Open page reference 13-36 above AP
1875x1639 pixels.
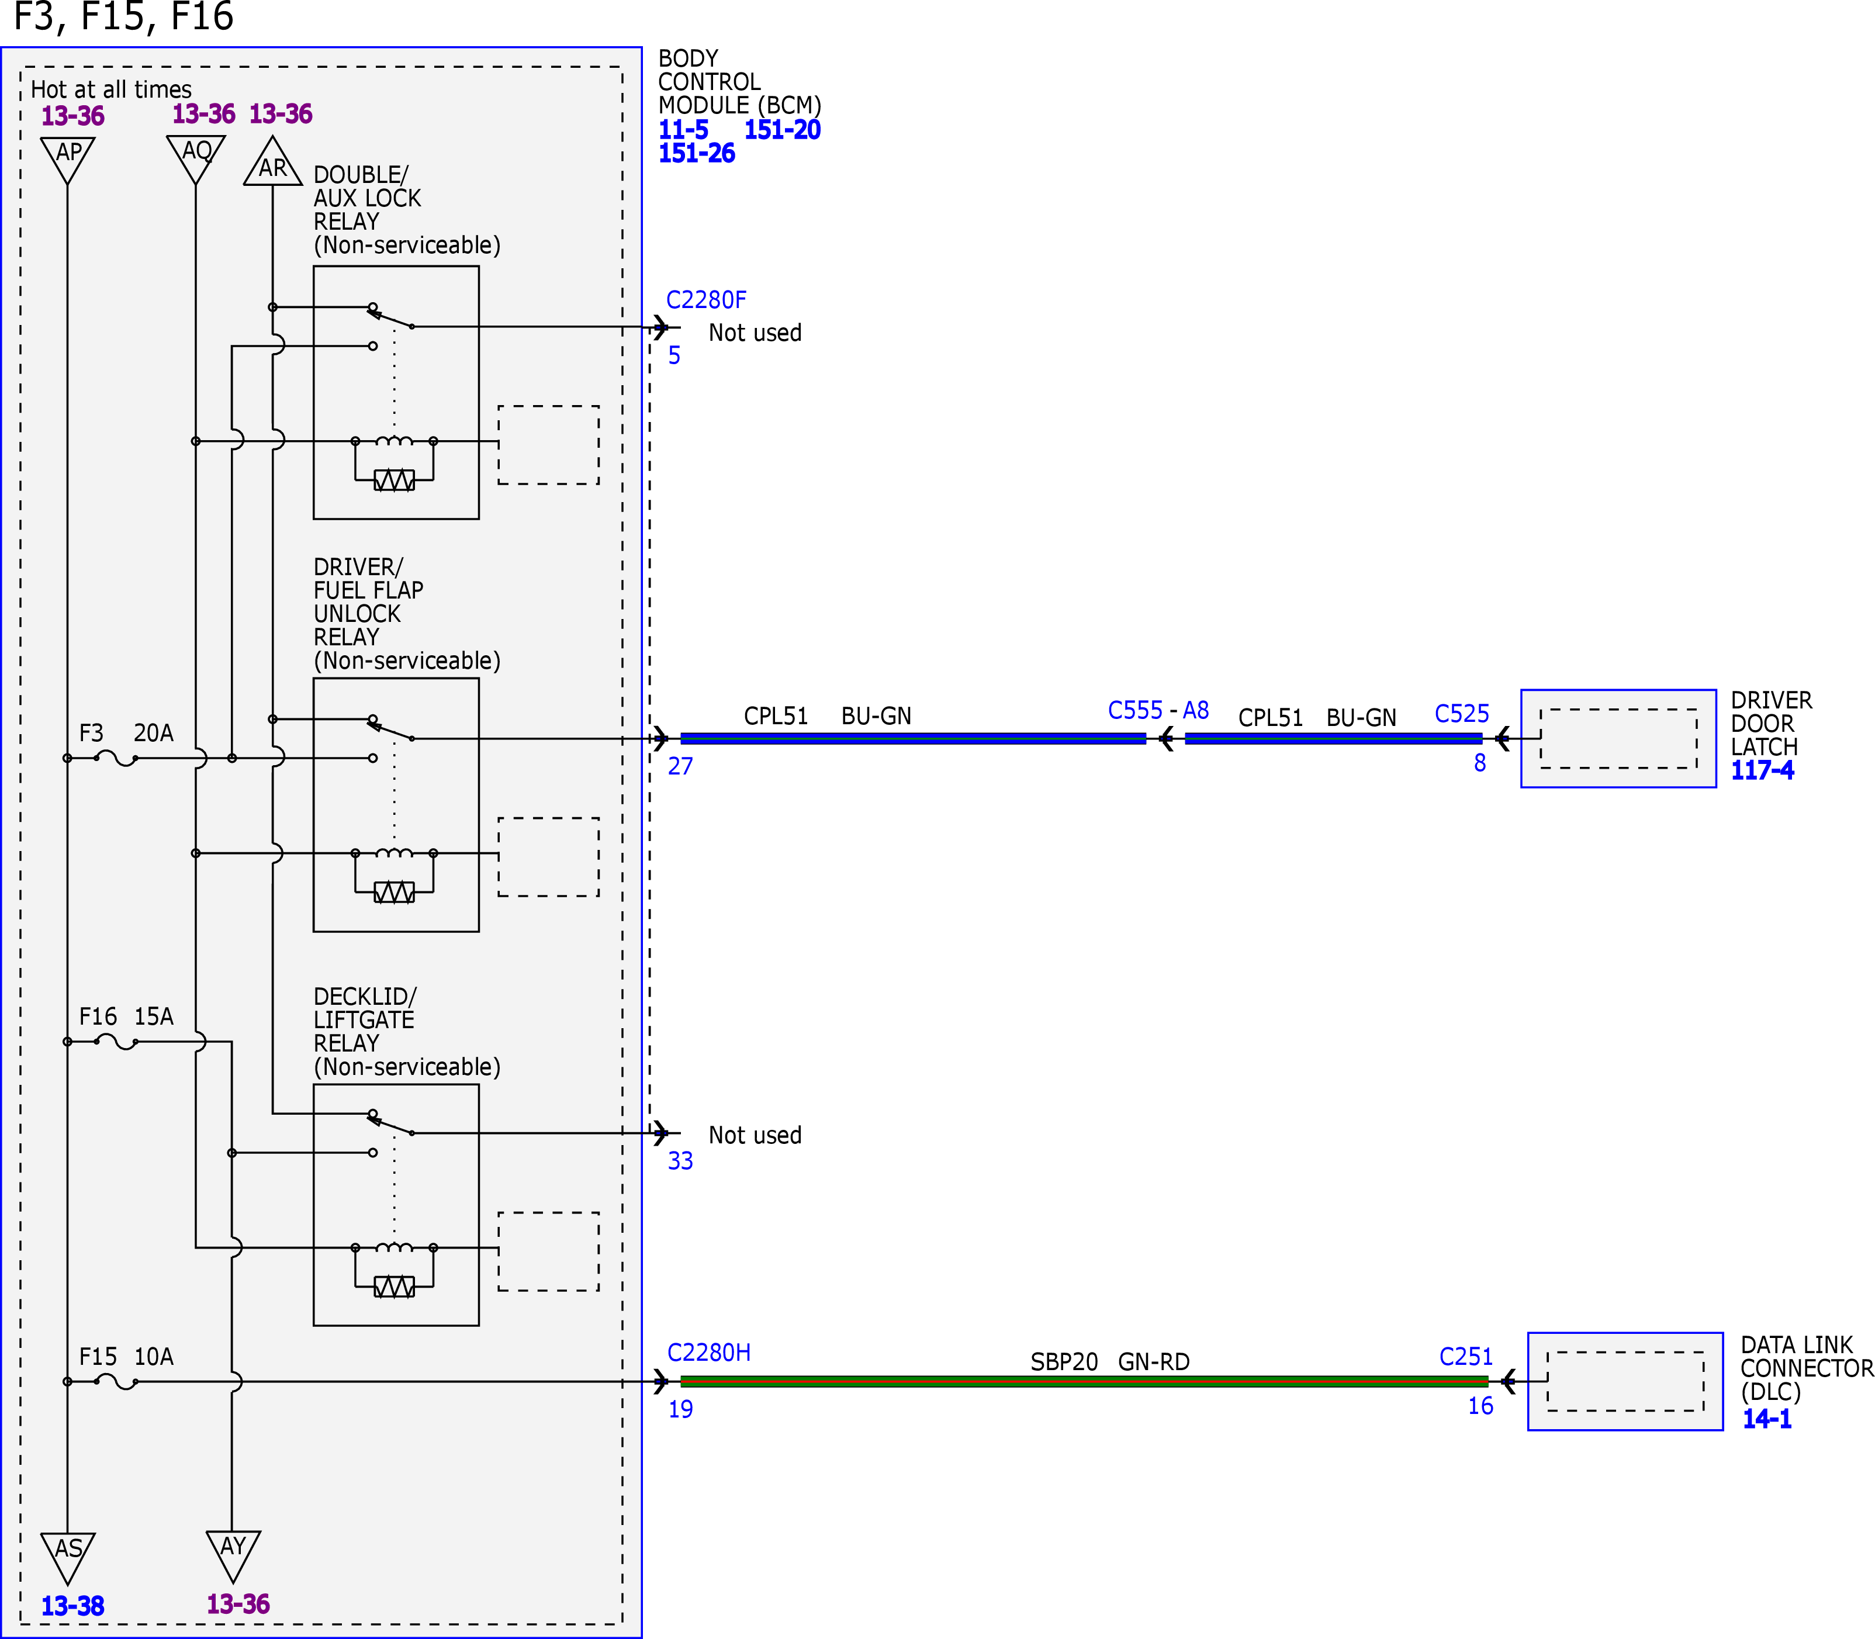[x=72, y=116]
